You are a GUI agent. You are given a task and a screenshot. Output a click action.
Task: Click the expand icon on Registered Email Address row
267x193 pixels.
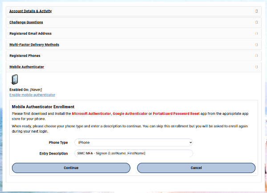click(256, 33)
